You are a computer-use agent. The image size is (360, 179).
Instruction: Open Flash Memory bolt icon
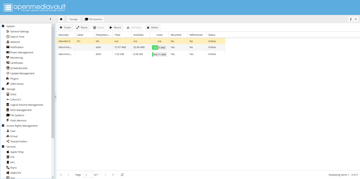[8, 120]
